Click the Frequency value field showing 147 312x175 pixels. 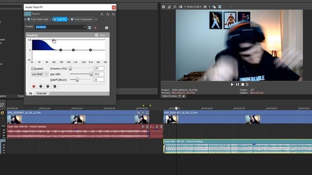98,68
